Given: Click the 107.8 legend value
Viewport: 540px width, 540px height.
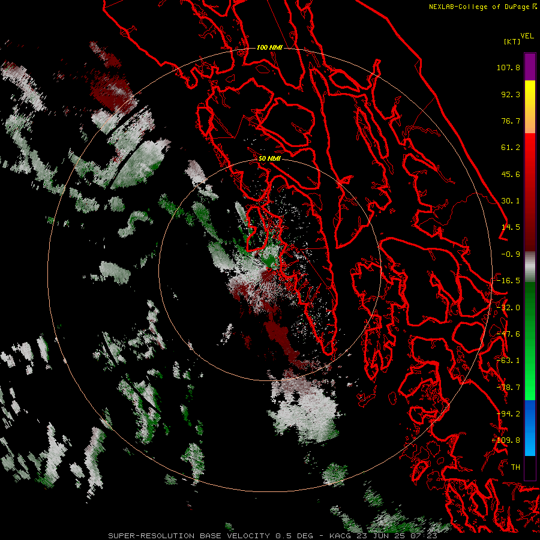Looking at the screenshot, I should [x=508, y=67].
